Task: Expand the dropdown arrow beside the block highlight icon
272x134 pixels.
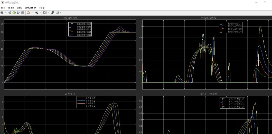Action: pyautogui.click(x=32, y=13)
